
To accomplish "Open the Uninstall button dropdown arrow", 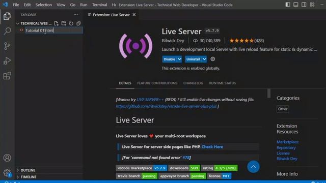I will click(204, 59).
